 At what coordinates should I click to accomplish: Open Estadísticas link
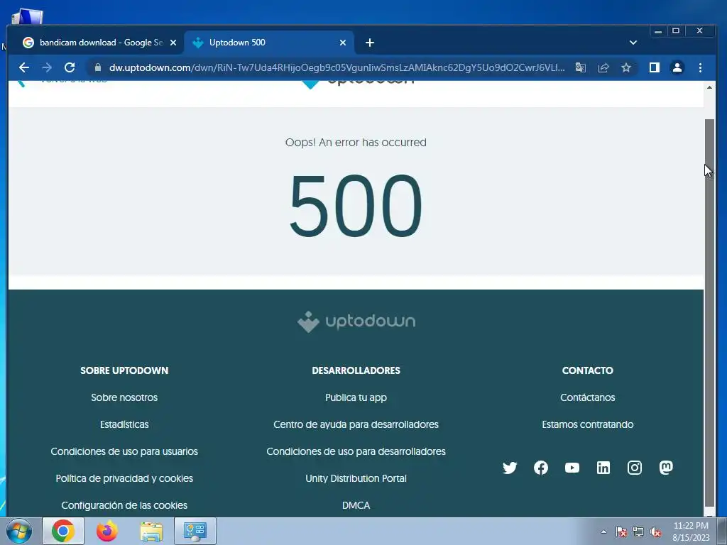[124, 424]
